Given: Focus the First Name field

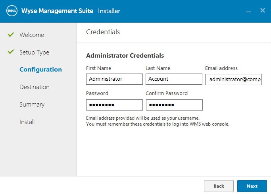Looking at the screenshot, I should point(114,79).
